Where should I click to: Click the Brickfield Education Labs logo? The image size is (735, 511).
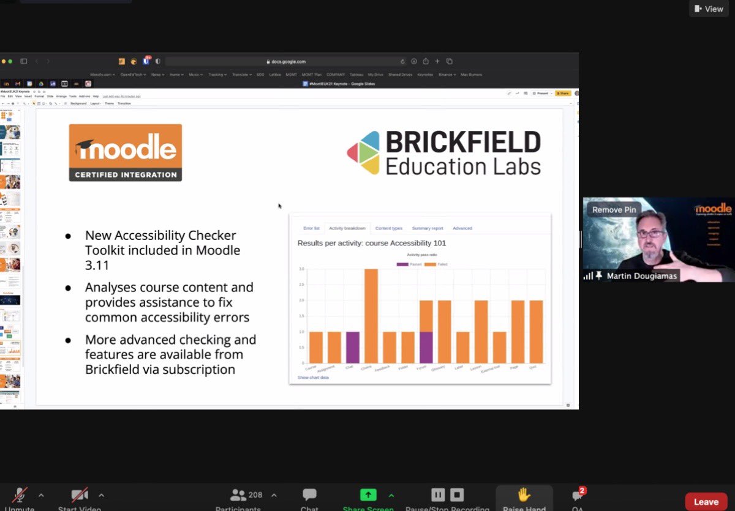[x=443, y=152]
